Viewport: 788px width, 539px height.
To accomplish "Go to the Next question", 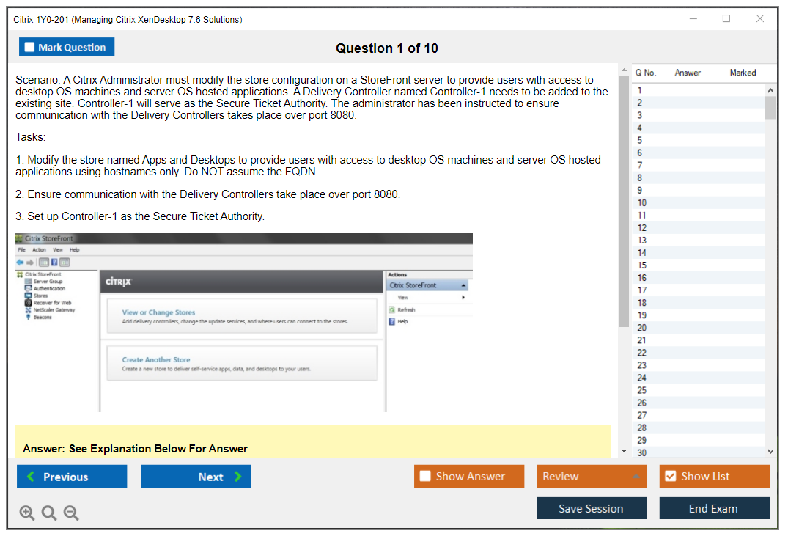I will tap(196, 477).
